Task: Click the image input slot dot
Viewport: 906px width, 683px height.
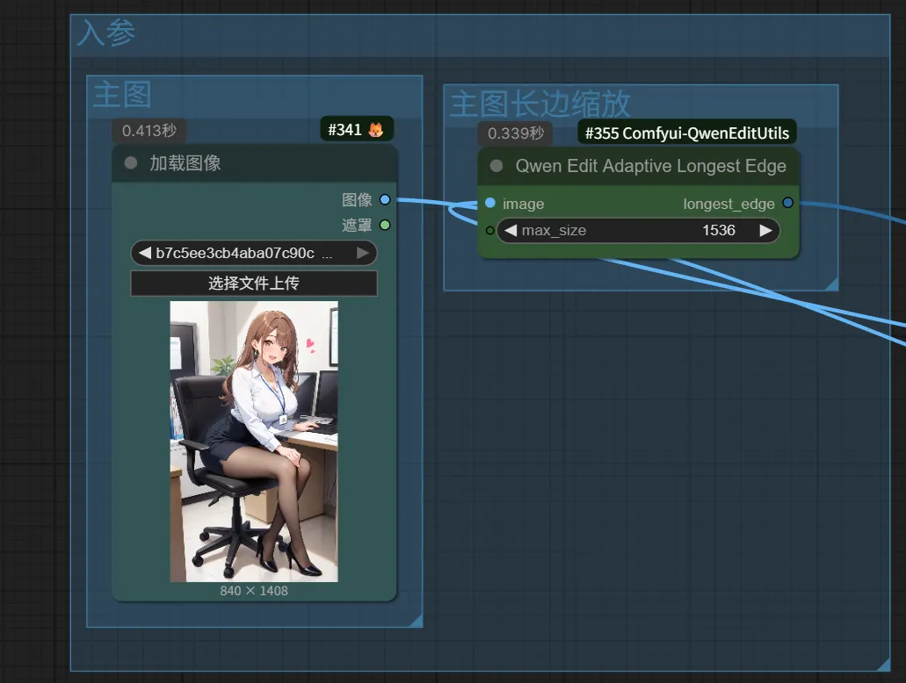Action: 490,204
